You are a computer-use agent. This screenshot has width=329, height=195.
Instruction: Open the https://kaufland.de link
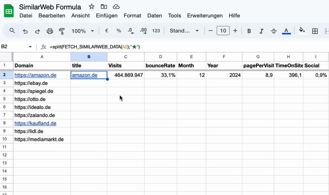pyautogui.click(x=36, y=123)
